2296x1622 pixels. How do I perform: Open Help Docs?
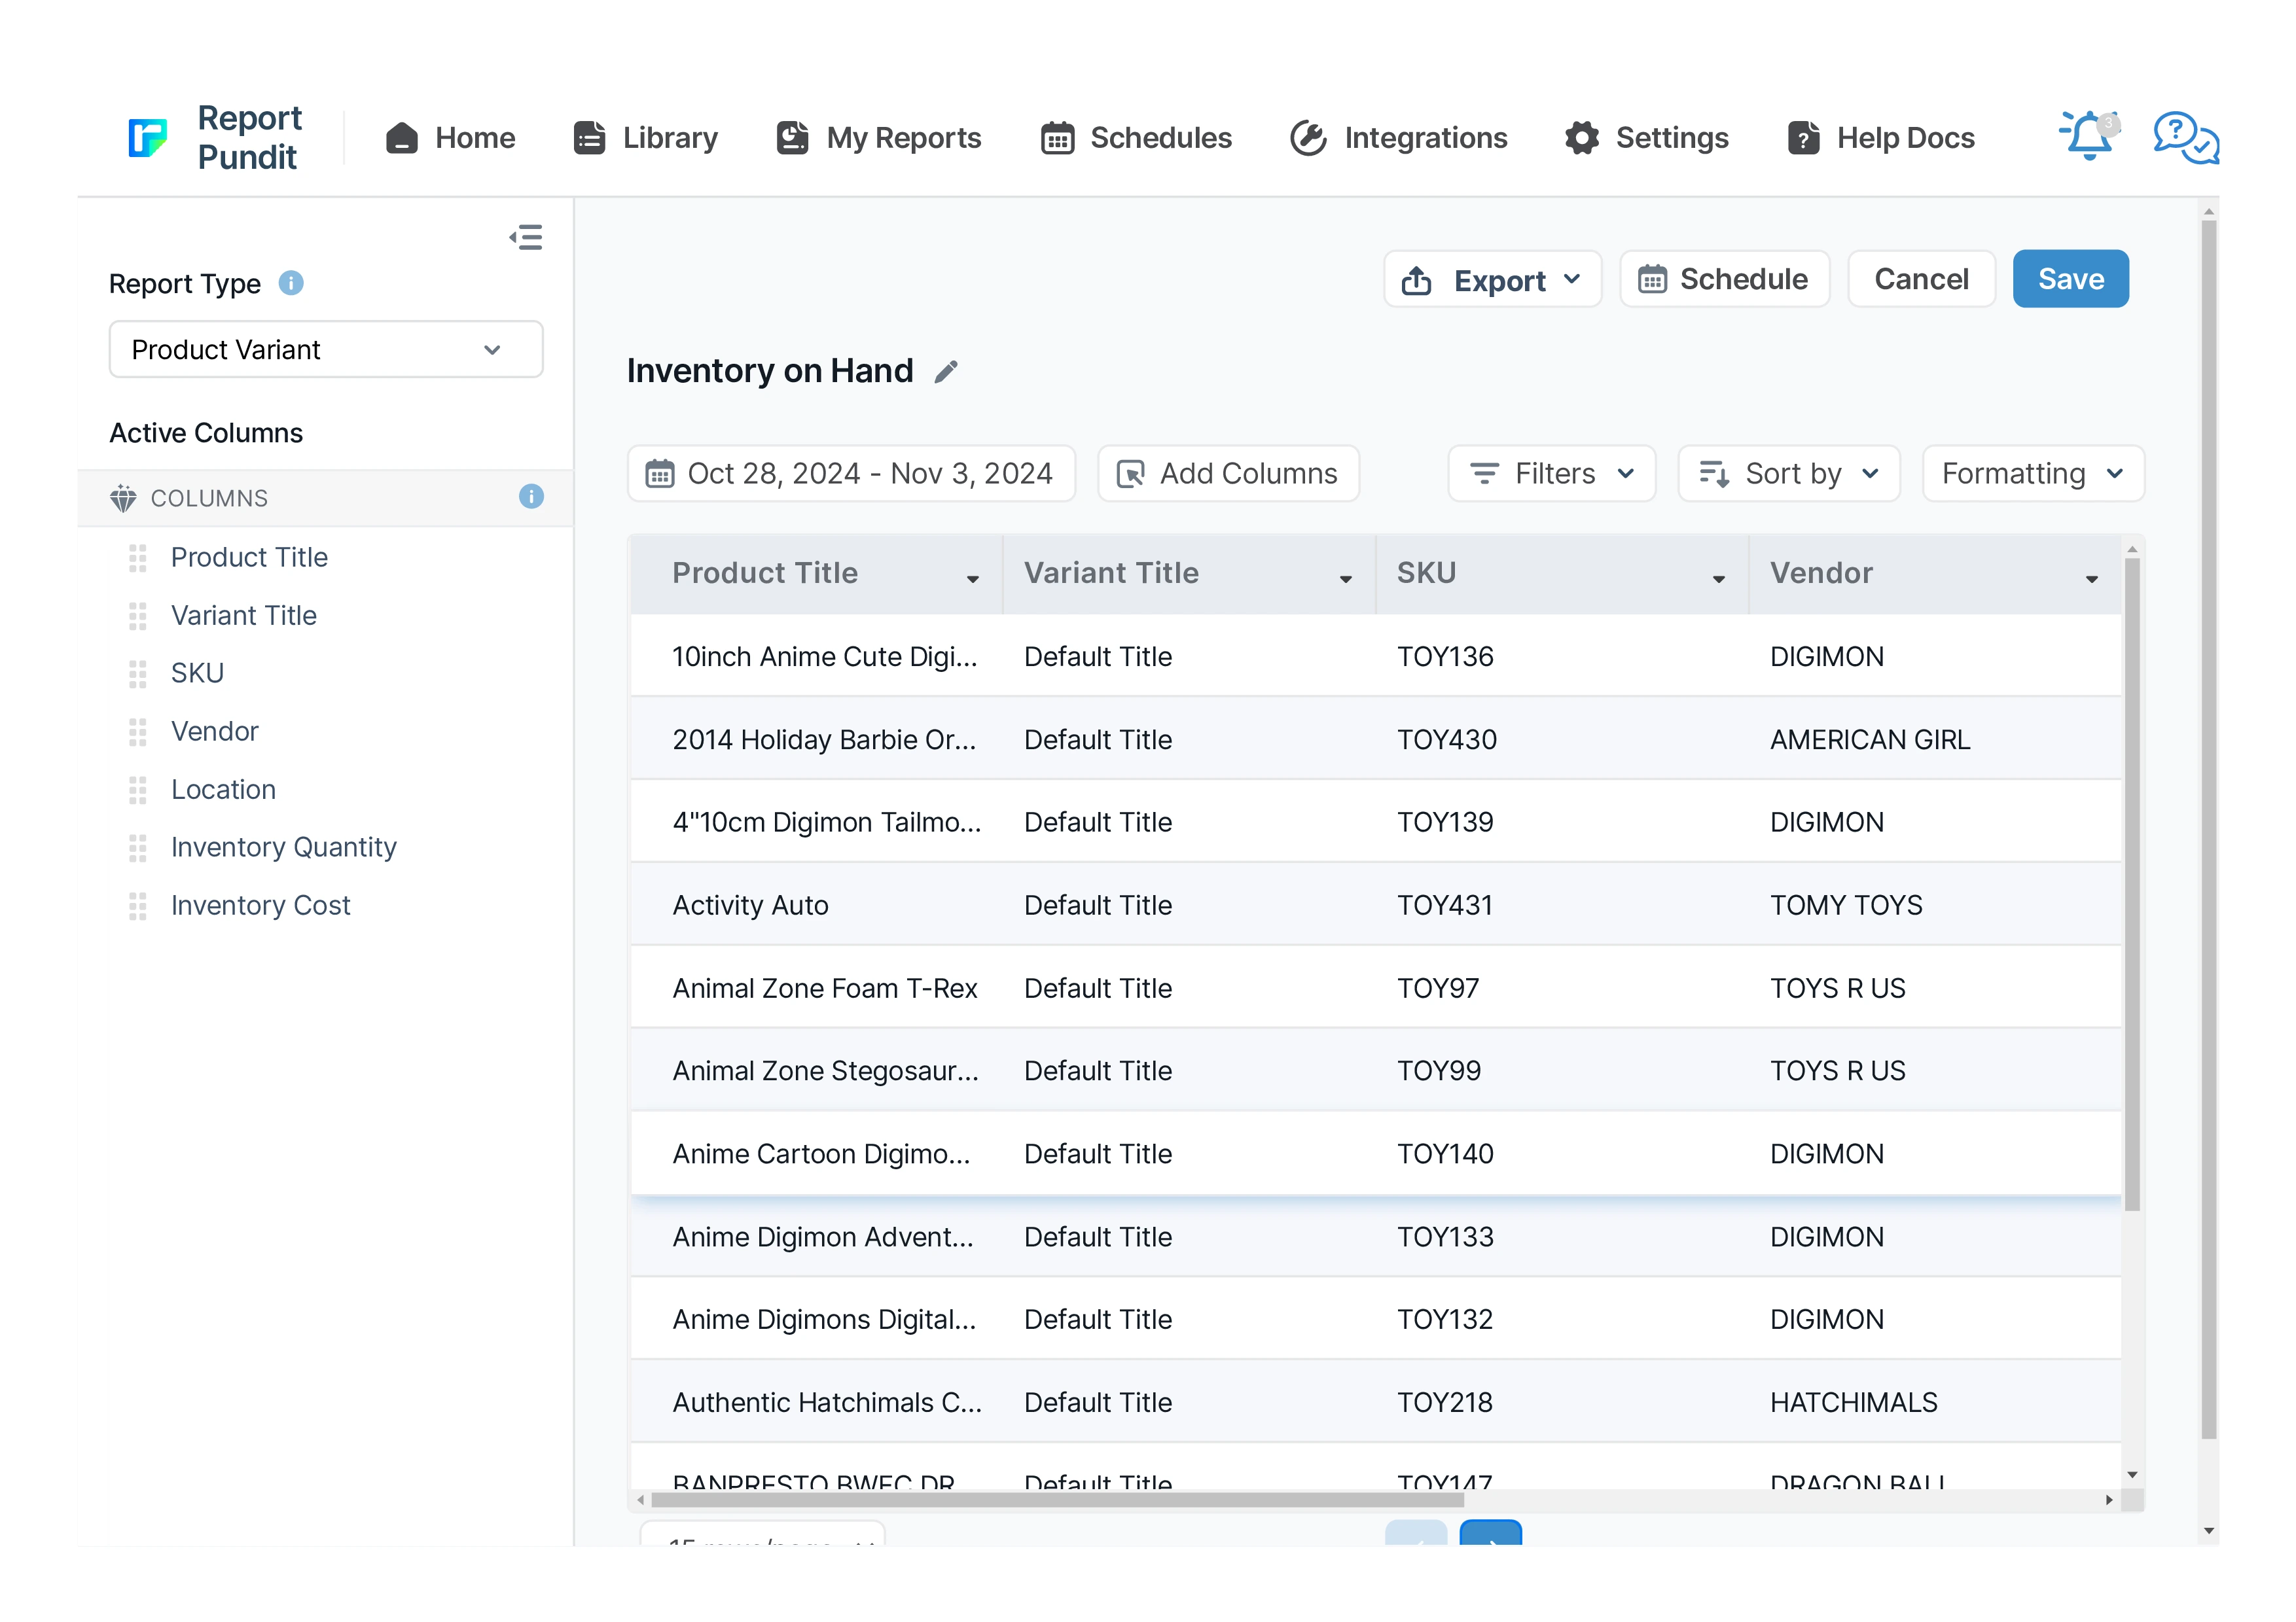[1881, 138]
